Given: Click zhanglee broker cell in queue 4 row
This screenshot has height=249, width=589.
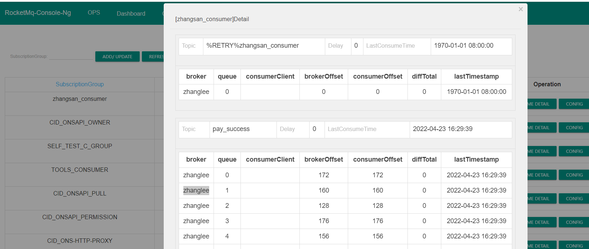Looking at the screenshot, I should pyautogui.click(x=196, y=236).
